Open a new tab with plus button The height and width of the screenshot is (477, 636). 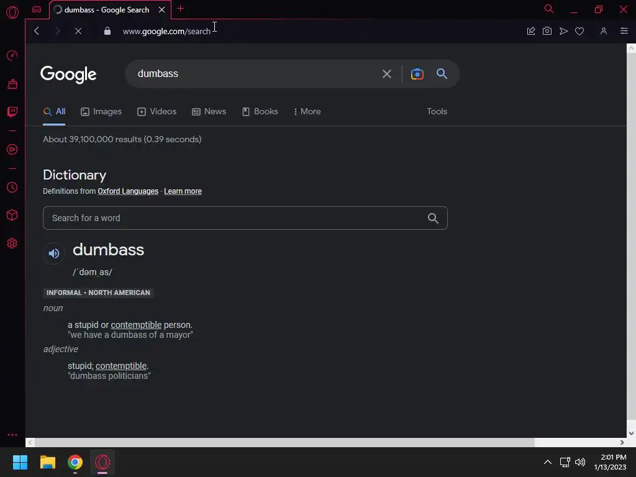[x=181, y=9]
